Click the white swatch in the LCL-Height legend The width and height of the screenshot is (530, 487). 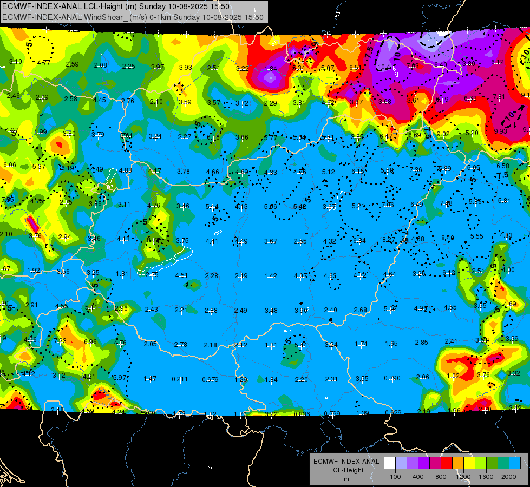click(390, 463)
